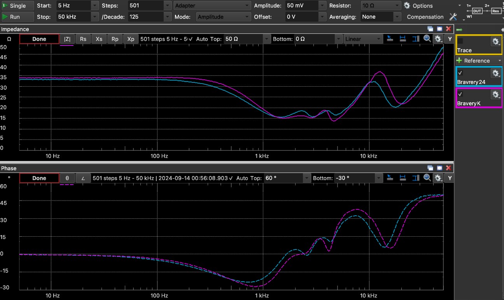
Task: Toggle the Xs series reactance trace
Action: [x=99, y=39]
